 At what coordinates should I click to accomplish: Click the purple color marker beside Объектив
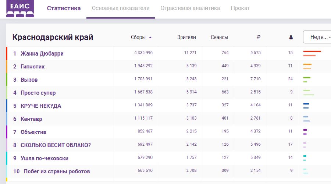coord(7,132)
